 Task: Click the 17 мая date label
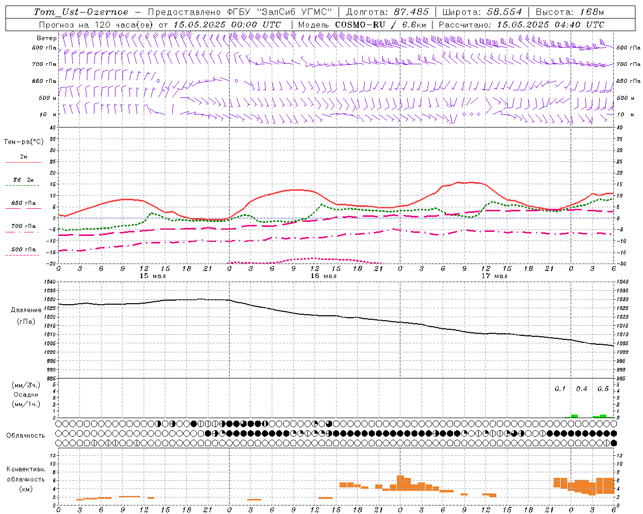[494, 276]
